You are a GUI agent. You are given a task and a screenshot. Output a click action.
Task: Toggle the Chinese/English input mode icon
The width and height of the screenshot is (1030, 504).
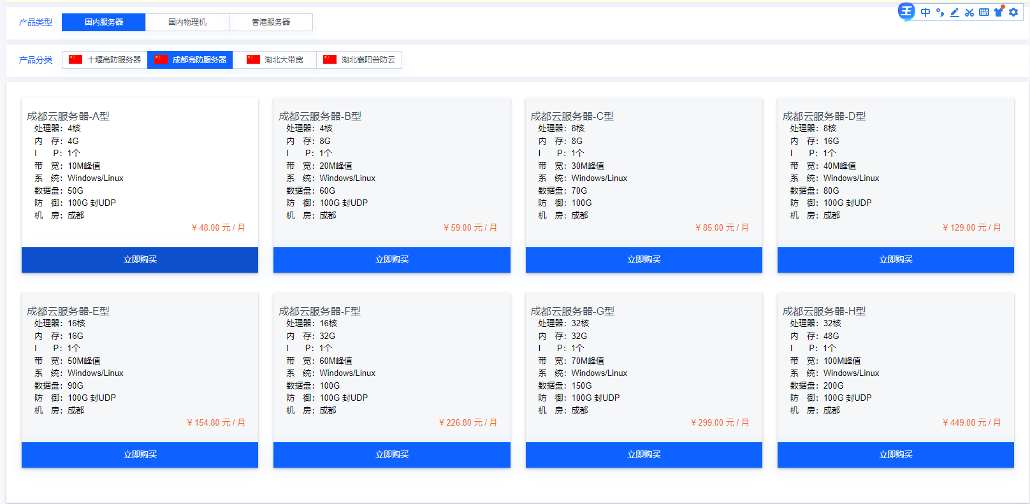(x=925, y=12)
